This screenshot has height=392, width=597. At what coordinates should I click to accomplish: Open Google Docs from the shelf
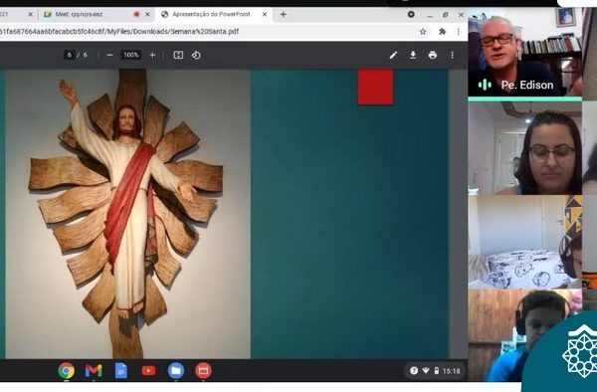click(x=121, y=370)
